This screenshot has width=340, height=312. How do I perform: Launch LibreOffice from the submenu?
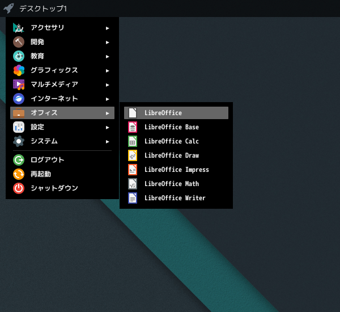176,113
